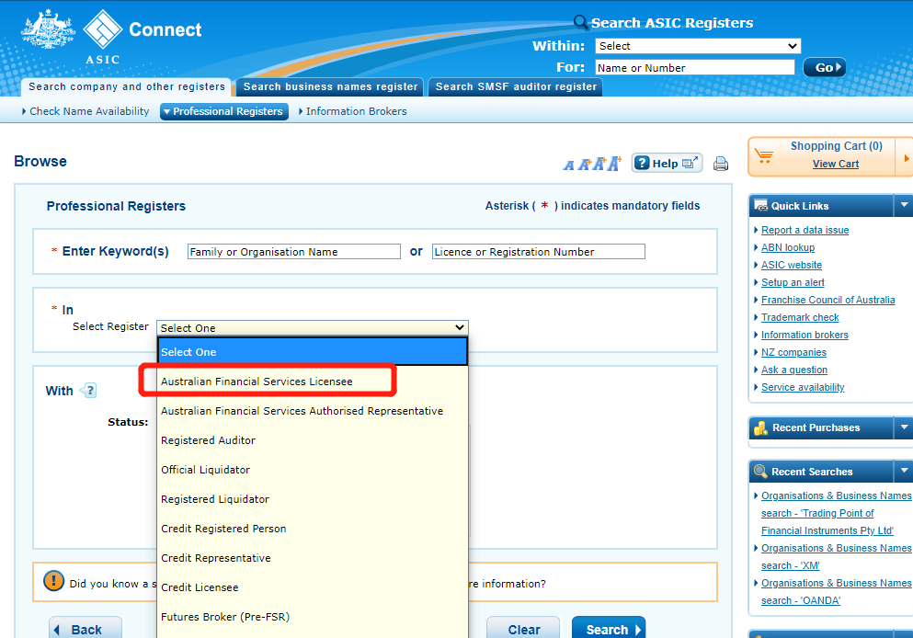Click the largest font size A icon

click(x=614, y=164)
